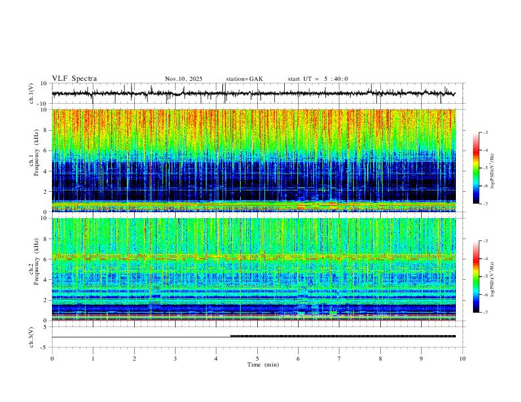
Task: Click inside the ch.1 spectrogram panel
Action: [x=253, y=160]
